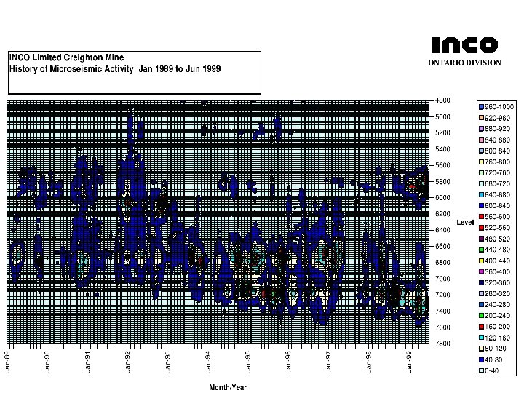
Task: Click the 680-720 legend label text
Action: tap(498, 184)
